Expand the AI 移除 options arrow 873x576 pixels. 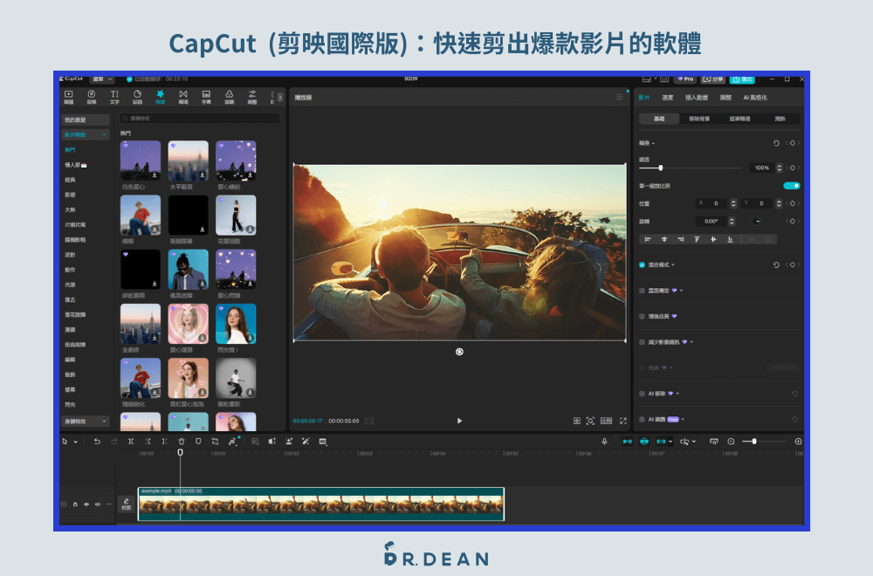tap(677, 394)
